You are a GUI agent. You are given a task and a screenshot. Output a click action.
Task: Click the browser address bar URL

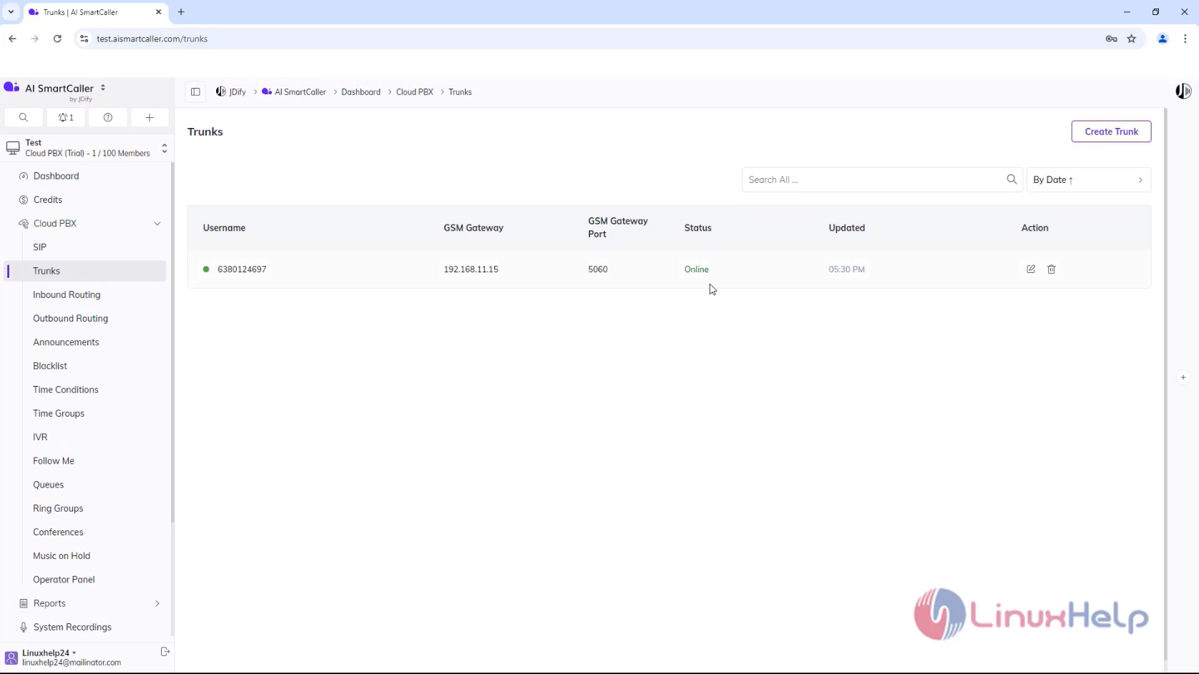(x=152, y=39)
